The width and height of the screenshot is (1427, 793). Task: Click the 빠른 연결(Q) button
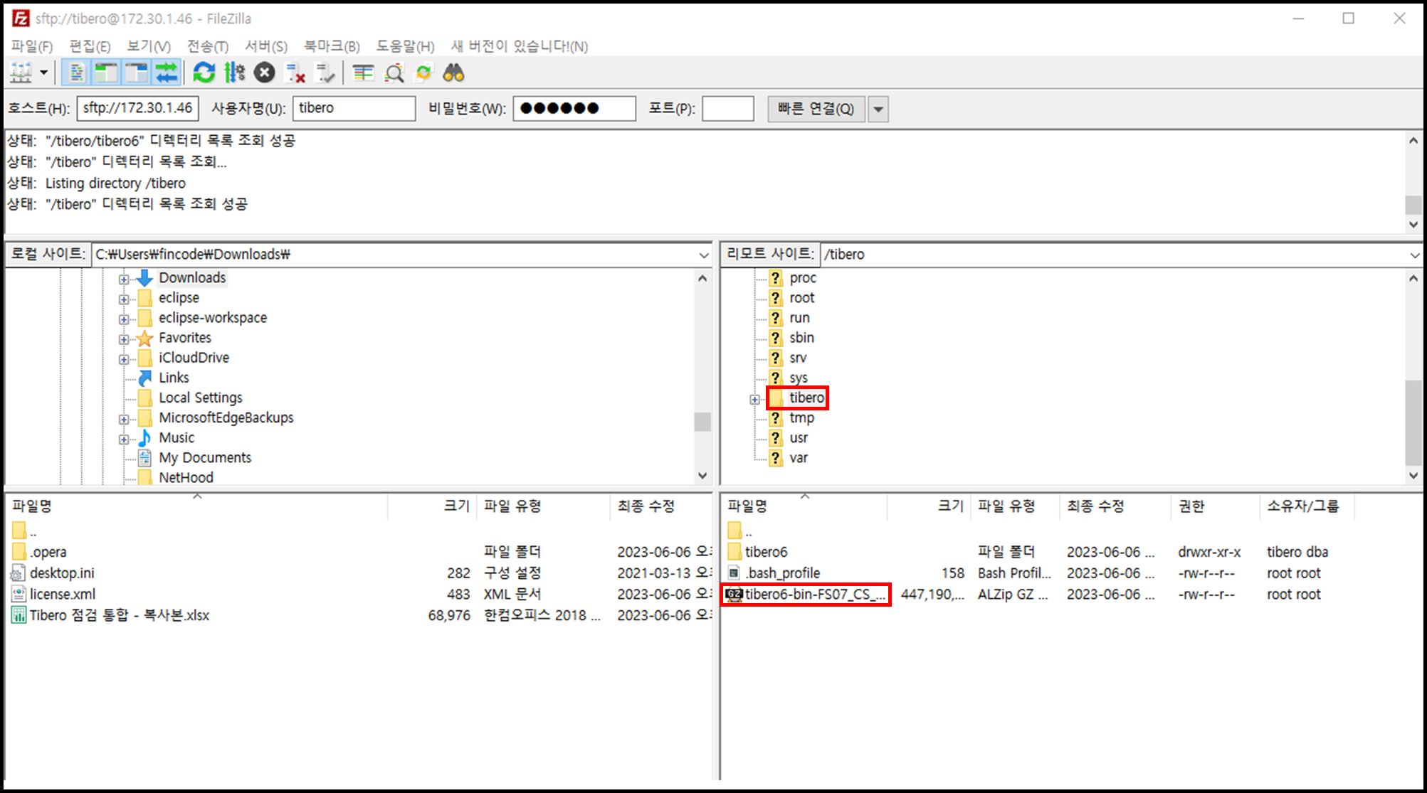click(816, 109)
